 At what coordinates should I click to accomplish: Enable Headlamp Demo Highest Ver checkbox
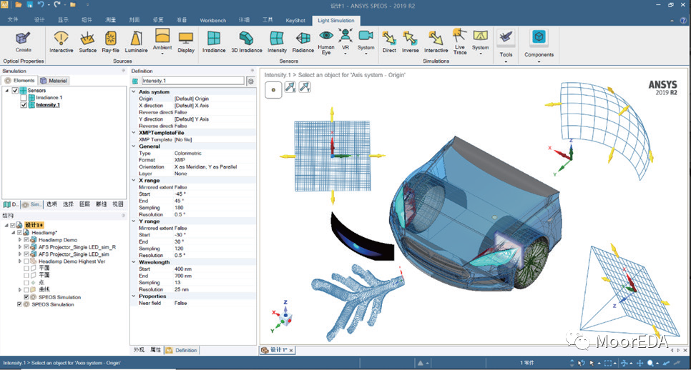[26, 261]
